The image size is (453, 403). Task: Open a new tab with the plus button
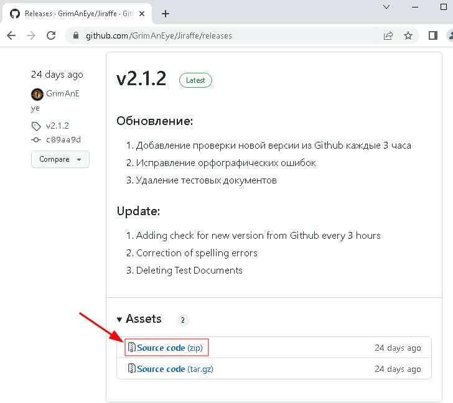pos(166,14)
